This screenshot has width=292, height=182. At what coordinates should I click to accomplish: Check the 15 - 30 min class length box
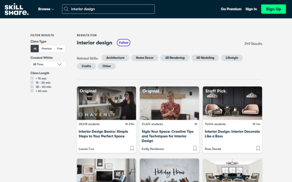[x=32, y=82]
